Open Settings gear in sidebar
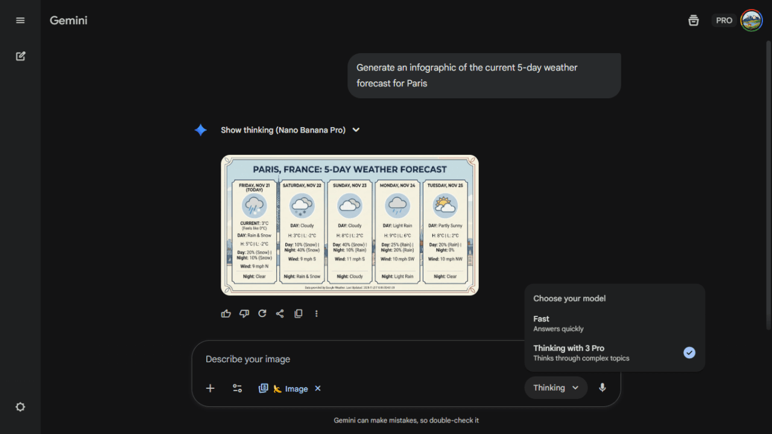Image resolution: width=772 pixels, height=434 pixels. [21, 407]
